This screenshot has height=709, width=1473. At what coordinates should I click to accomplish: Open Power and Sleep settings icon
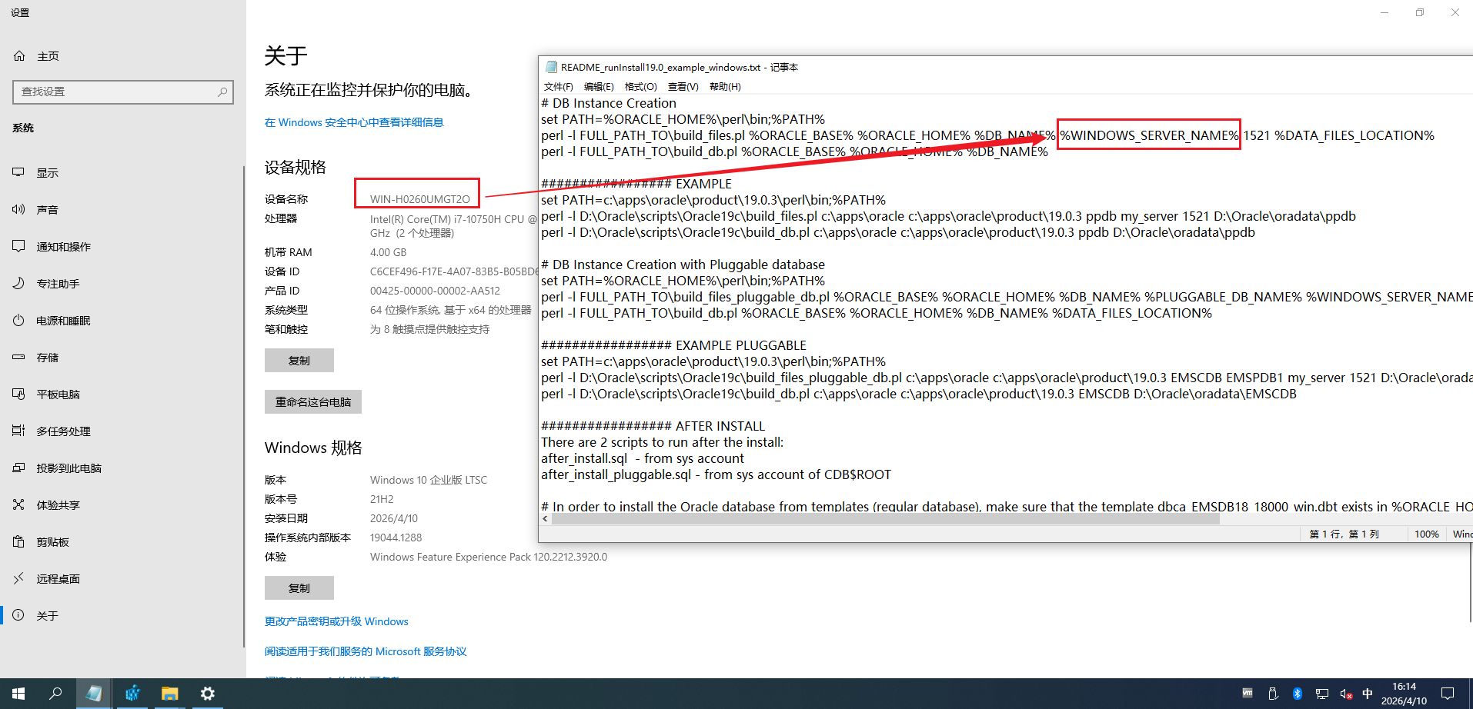coord(18,321)
